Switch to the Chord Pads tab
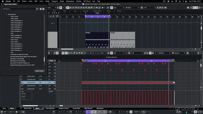Screen dimensions: 203x114 coord(76,108)
